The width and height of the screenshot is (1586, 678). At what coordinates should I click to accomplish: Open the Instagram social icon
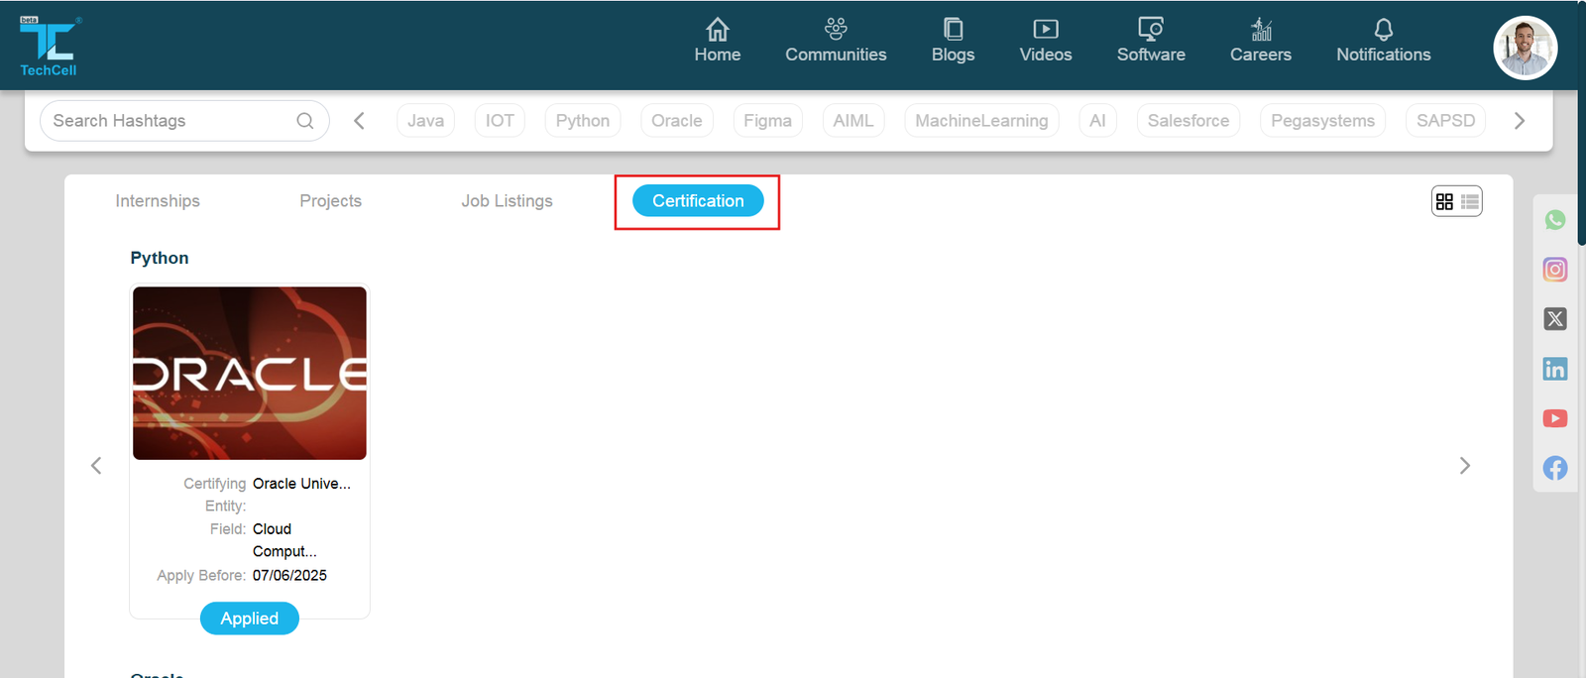pos(1554,270)
